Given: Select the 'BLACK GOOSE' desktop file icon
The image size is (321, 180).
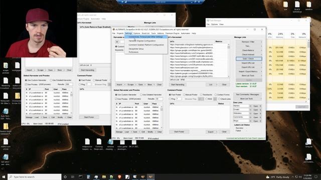Looking at the screenshot, I should [297, 7].
